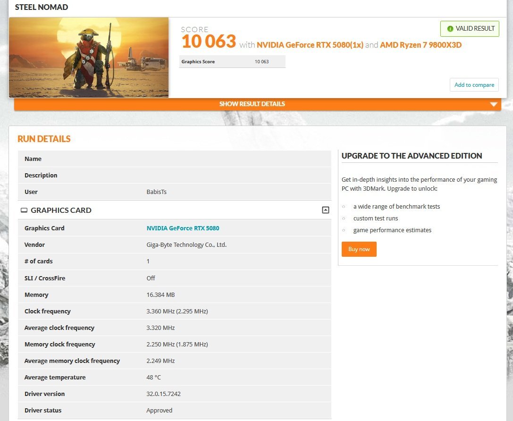The image size is (513, 421).
Task: Click clock frequency 3.360 MHz (2.295 MHz)
Action: tap(177, 311)
